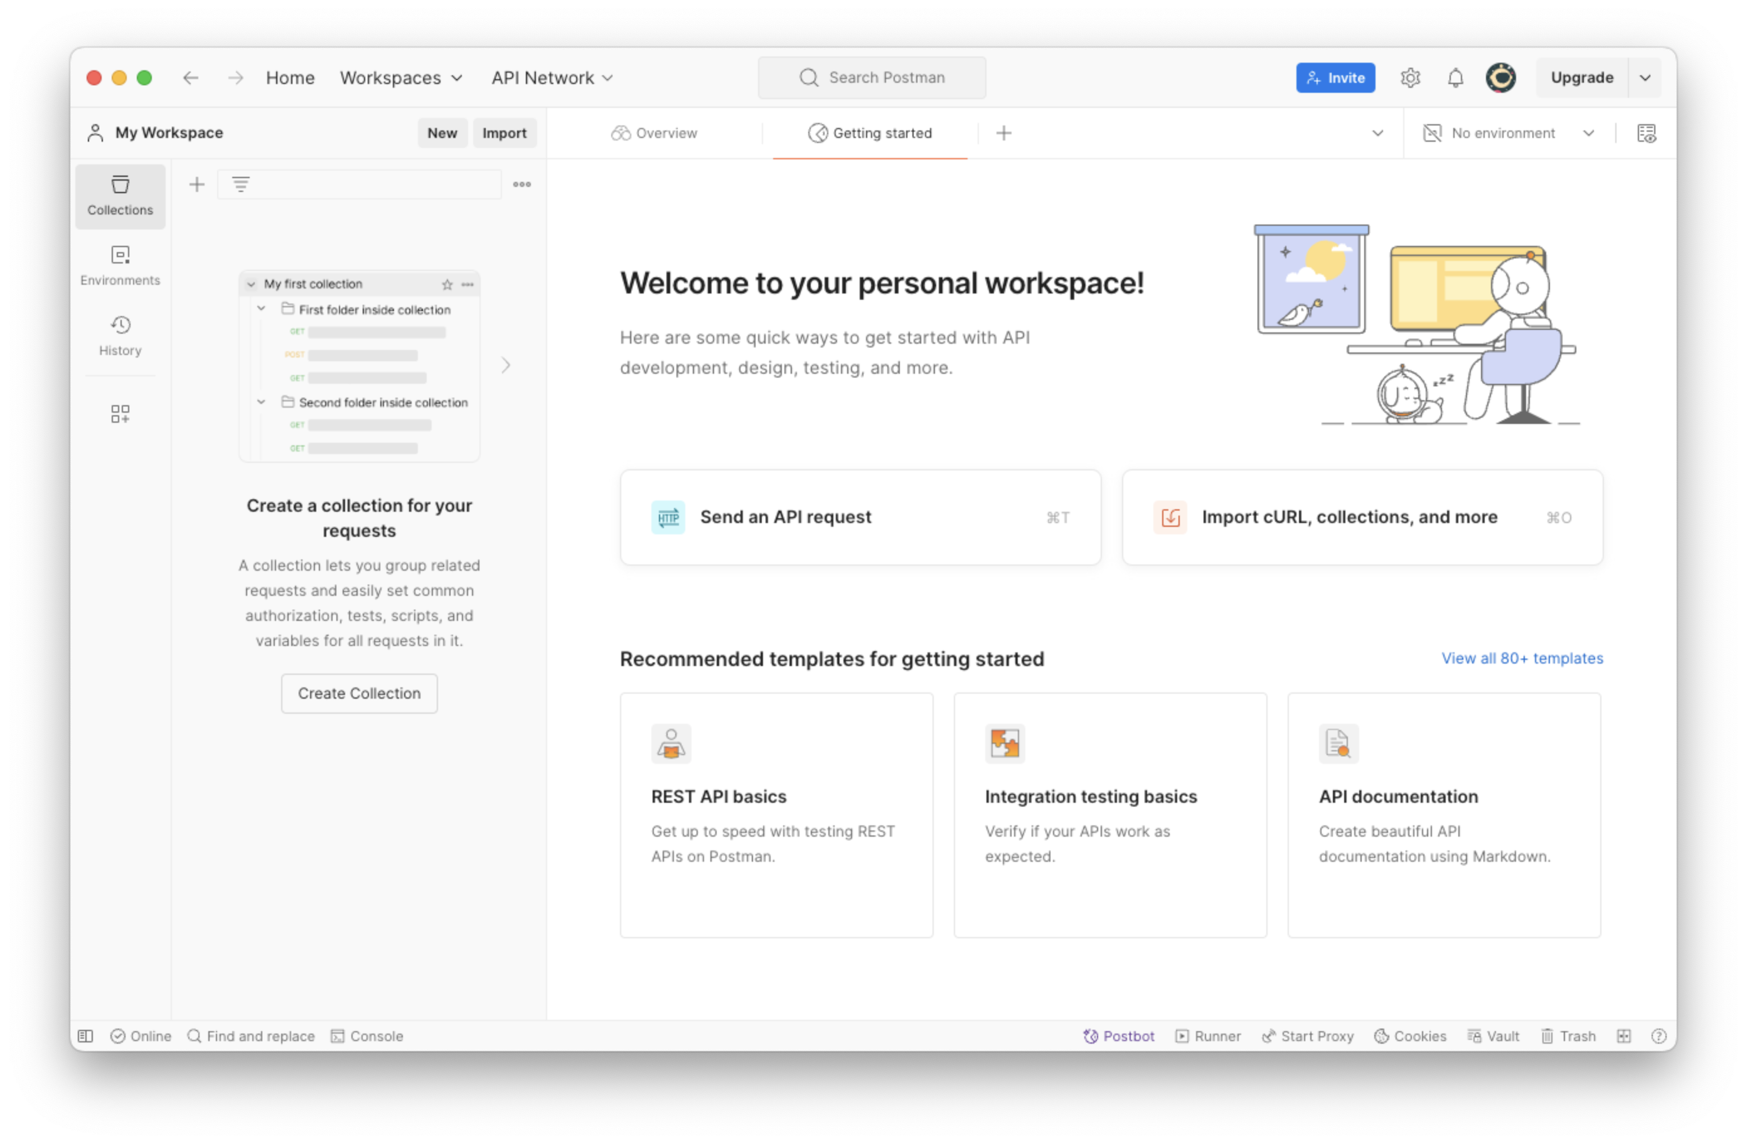Open the Console panel
Screen dimensions: 1747x1144
(367, 1035)
